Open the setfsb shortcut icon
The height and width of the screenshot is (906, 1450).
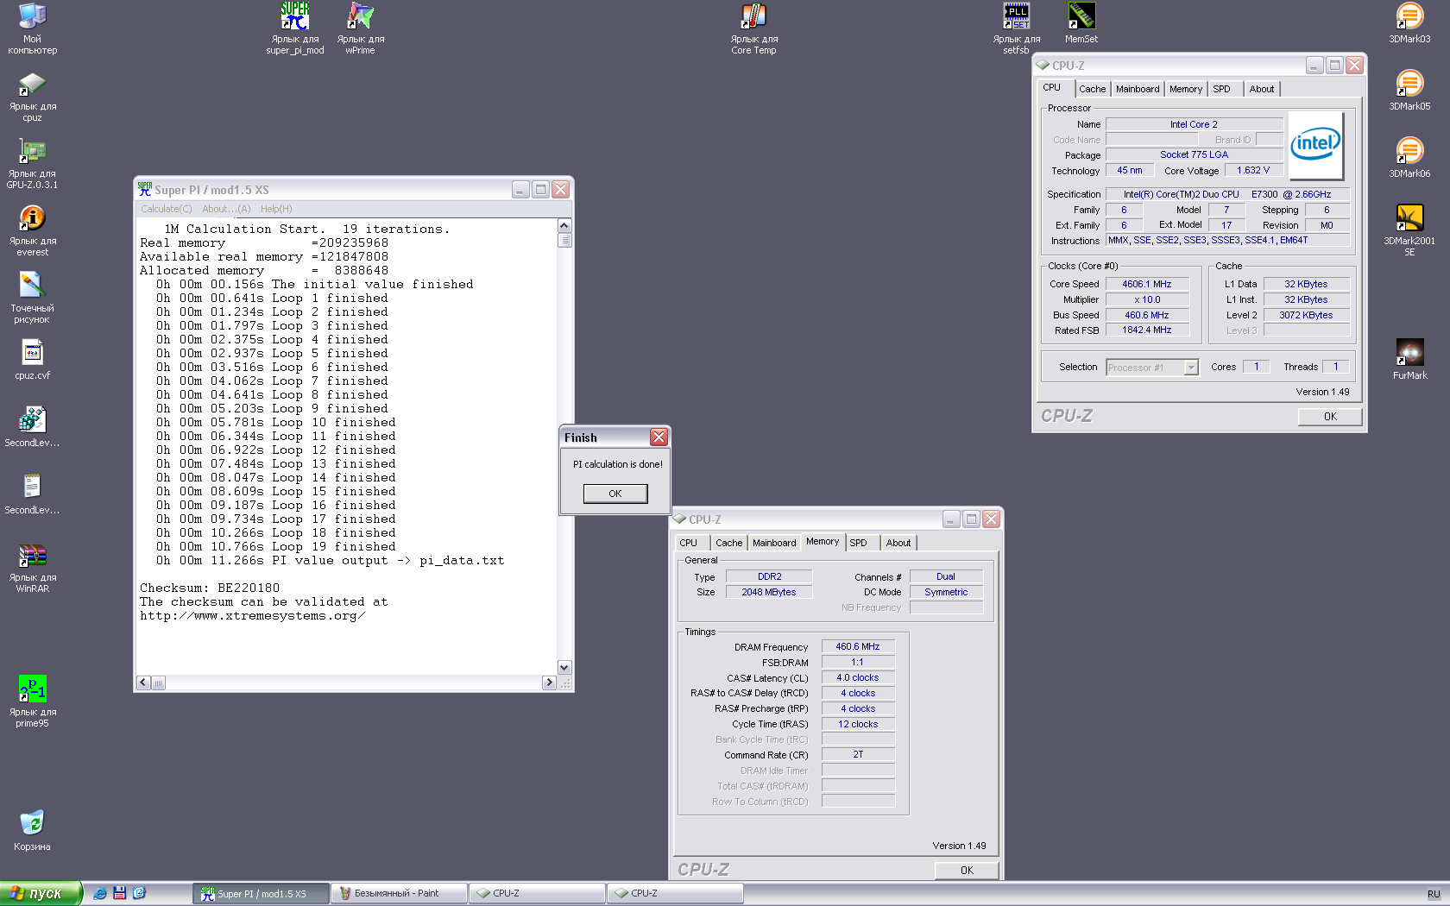1016,28
